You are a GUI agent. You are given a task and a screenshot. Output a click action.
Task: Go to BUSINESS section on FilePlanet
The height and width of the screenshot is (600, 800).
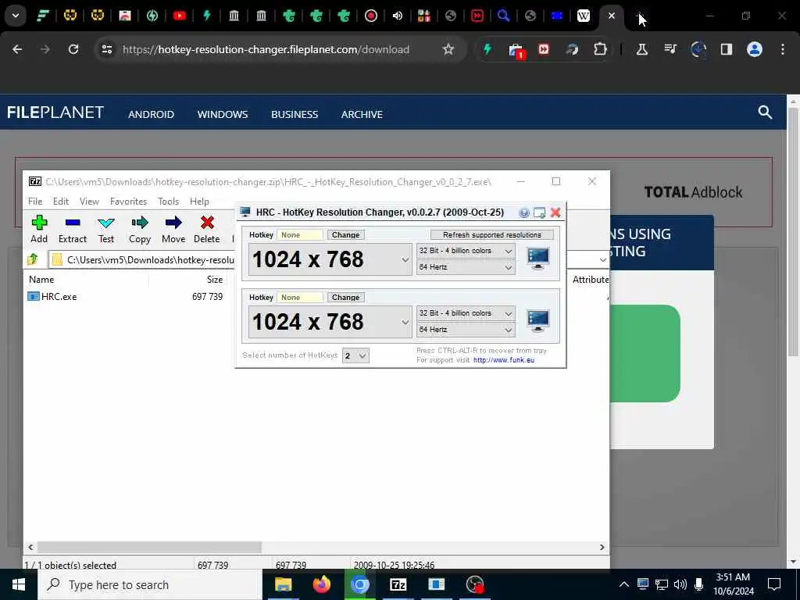click(295, 114)
